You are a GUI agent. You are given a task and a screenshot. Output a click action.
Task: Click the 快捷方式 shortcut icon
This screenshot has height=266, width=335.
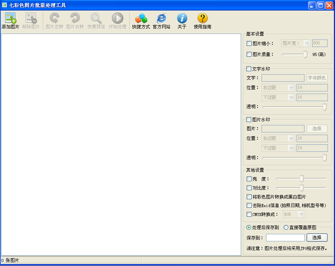coord(141,20)
